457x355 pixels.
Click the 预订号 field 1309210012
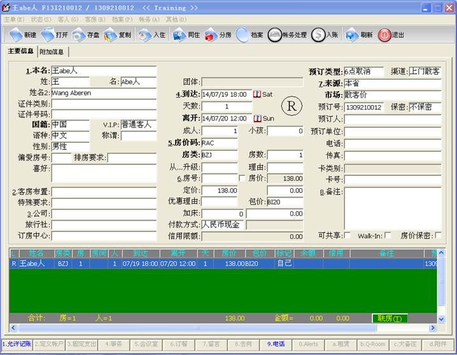point(363,107)
